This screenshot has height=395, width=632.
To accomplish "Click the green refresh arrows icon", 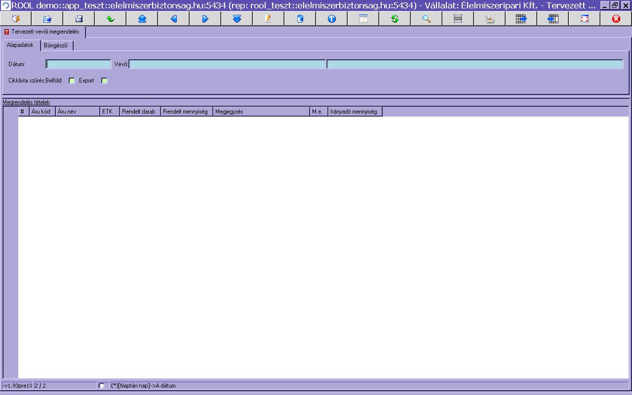I will coord(395,19).
